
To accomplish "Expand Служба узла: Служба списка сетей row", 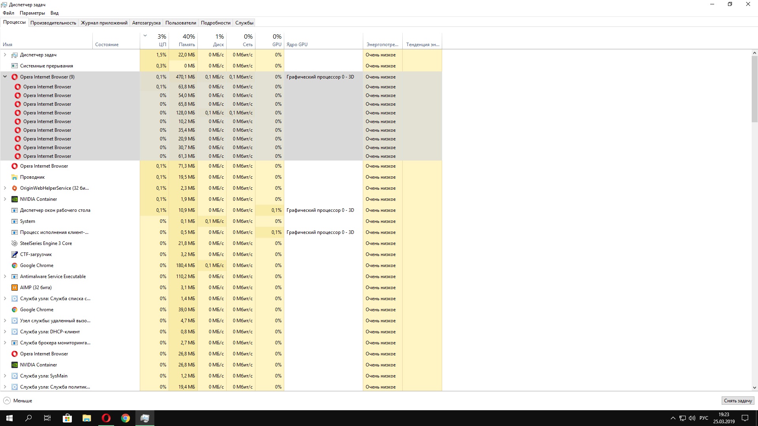I will [x=5, y=299].
